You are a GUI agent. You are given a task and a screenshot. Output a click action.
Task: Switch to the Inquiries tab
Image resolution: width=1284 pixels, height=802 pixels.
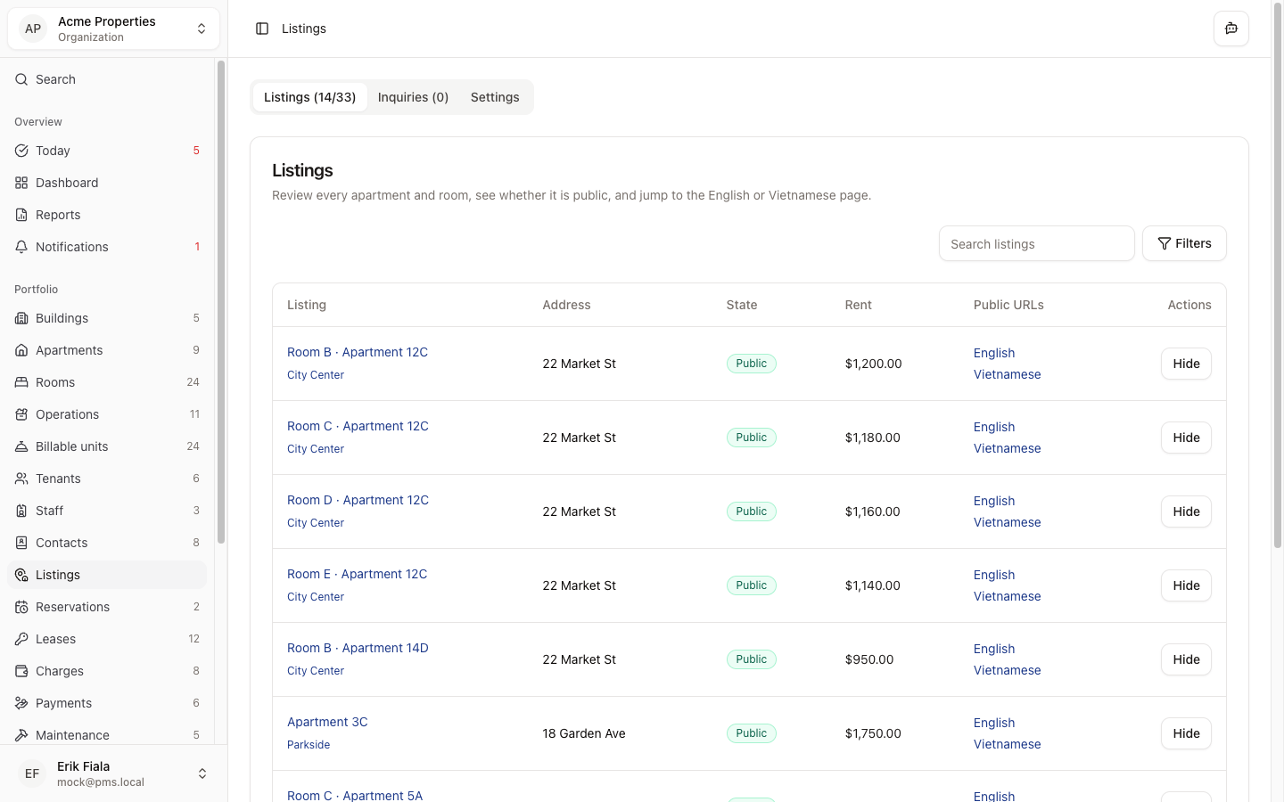413,97
